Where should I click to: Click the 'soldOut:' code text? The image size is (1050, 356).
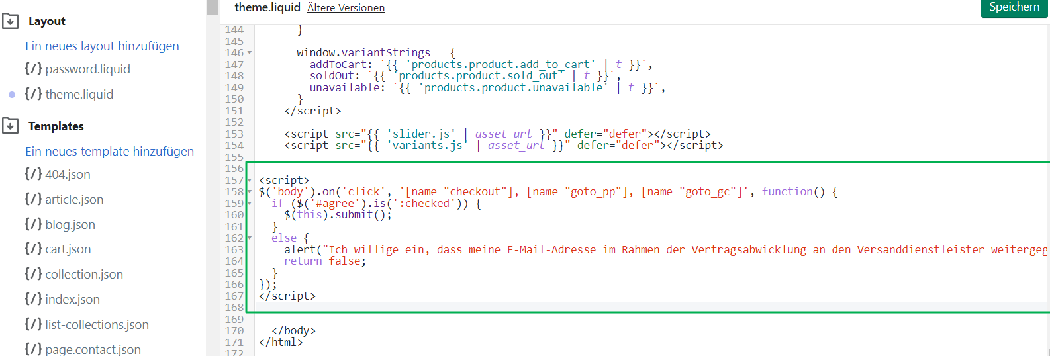click(x=335, y=75)
